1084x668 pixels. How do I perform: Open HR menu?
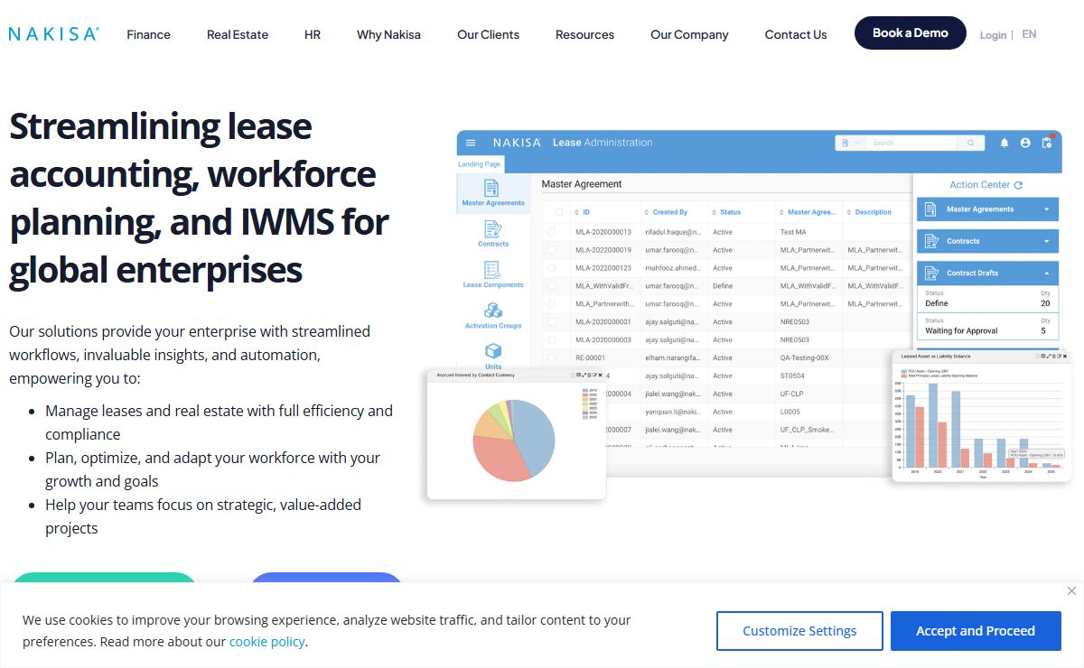click(x=313, y=34)
